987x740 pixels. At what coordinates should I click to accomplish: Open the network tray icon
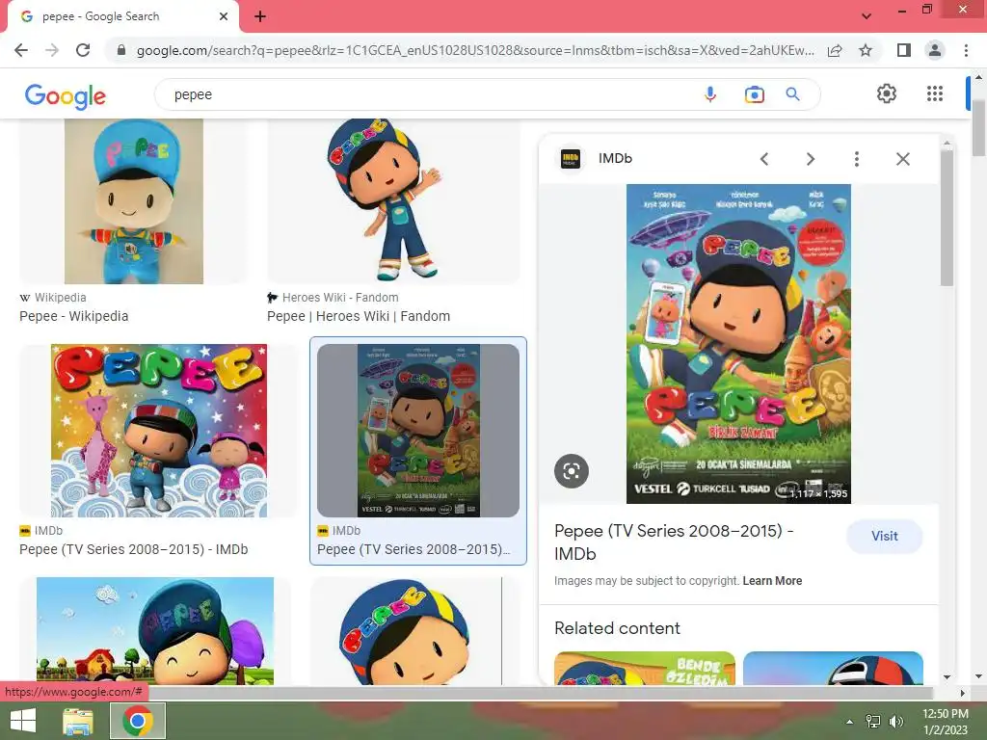pyautogui.click(x=873, y=721)
